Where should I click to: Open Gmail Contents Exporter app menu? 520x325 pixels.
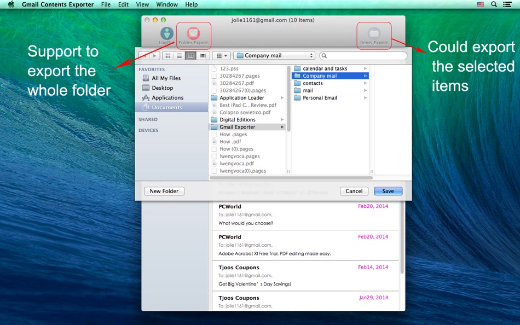[x=57, y=4]
